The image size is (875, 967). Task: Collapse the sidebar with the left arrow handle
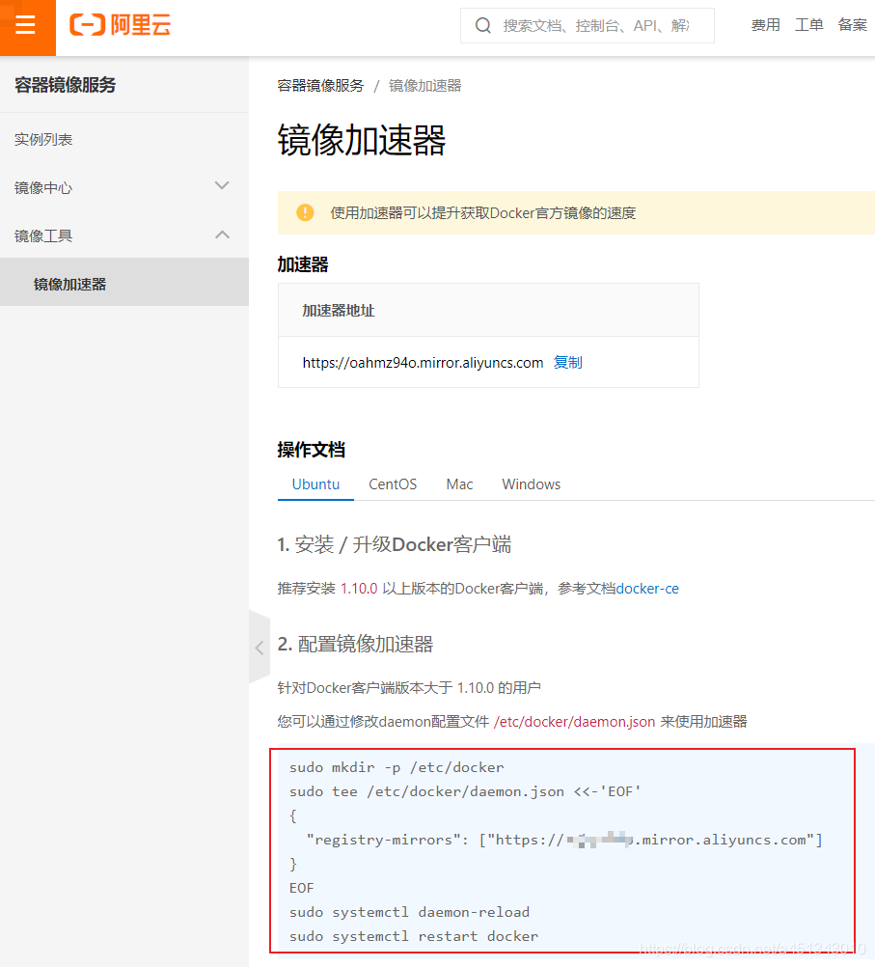[260, 648]
